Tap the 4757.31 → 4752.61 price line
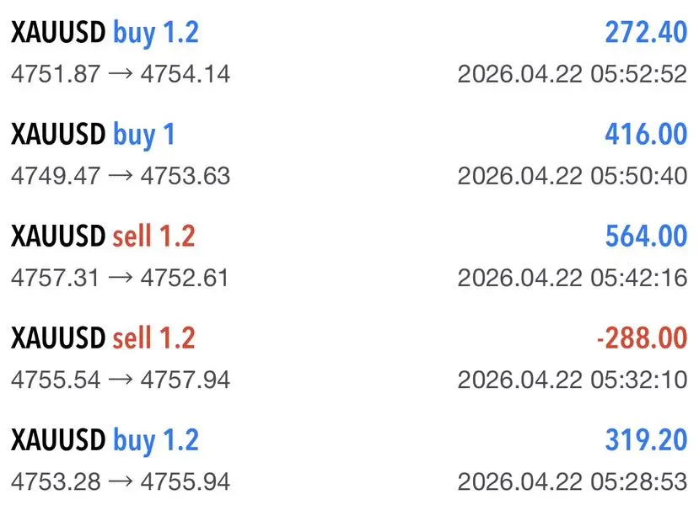699x505 pixels. pyautogui.click(x=120, y=278)
